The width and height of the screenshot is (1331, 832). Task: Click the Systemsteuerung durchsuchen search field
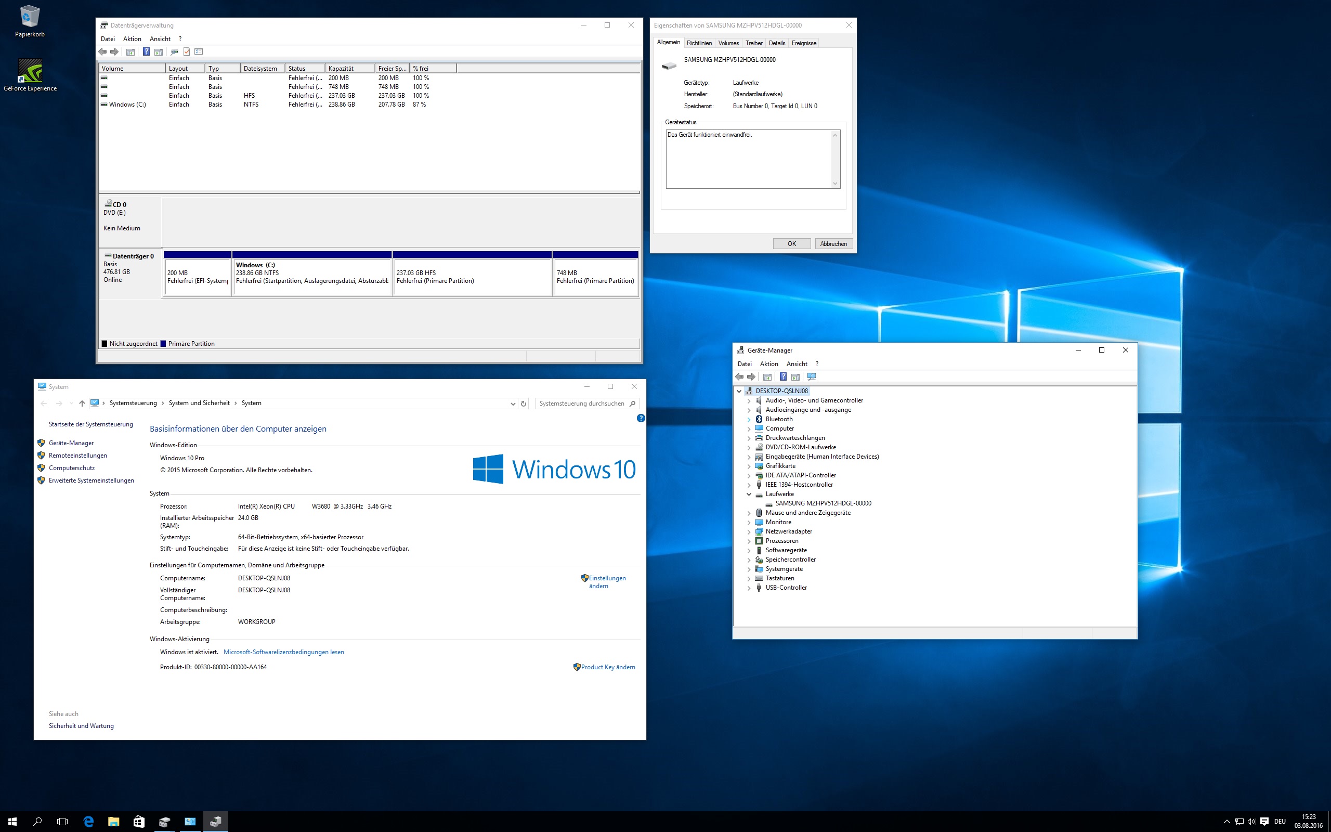pyautogui.click(x=581, y=404)
